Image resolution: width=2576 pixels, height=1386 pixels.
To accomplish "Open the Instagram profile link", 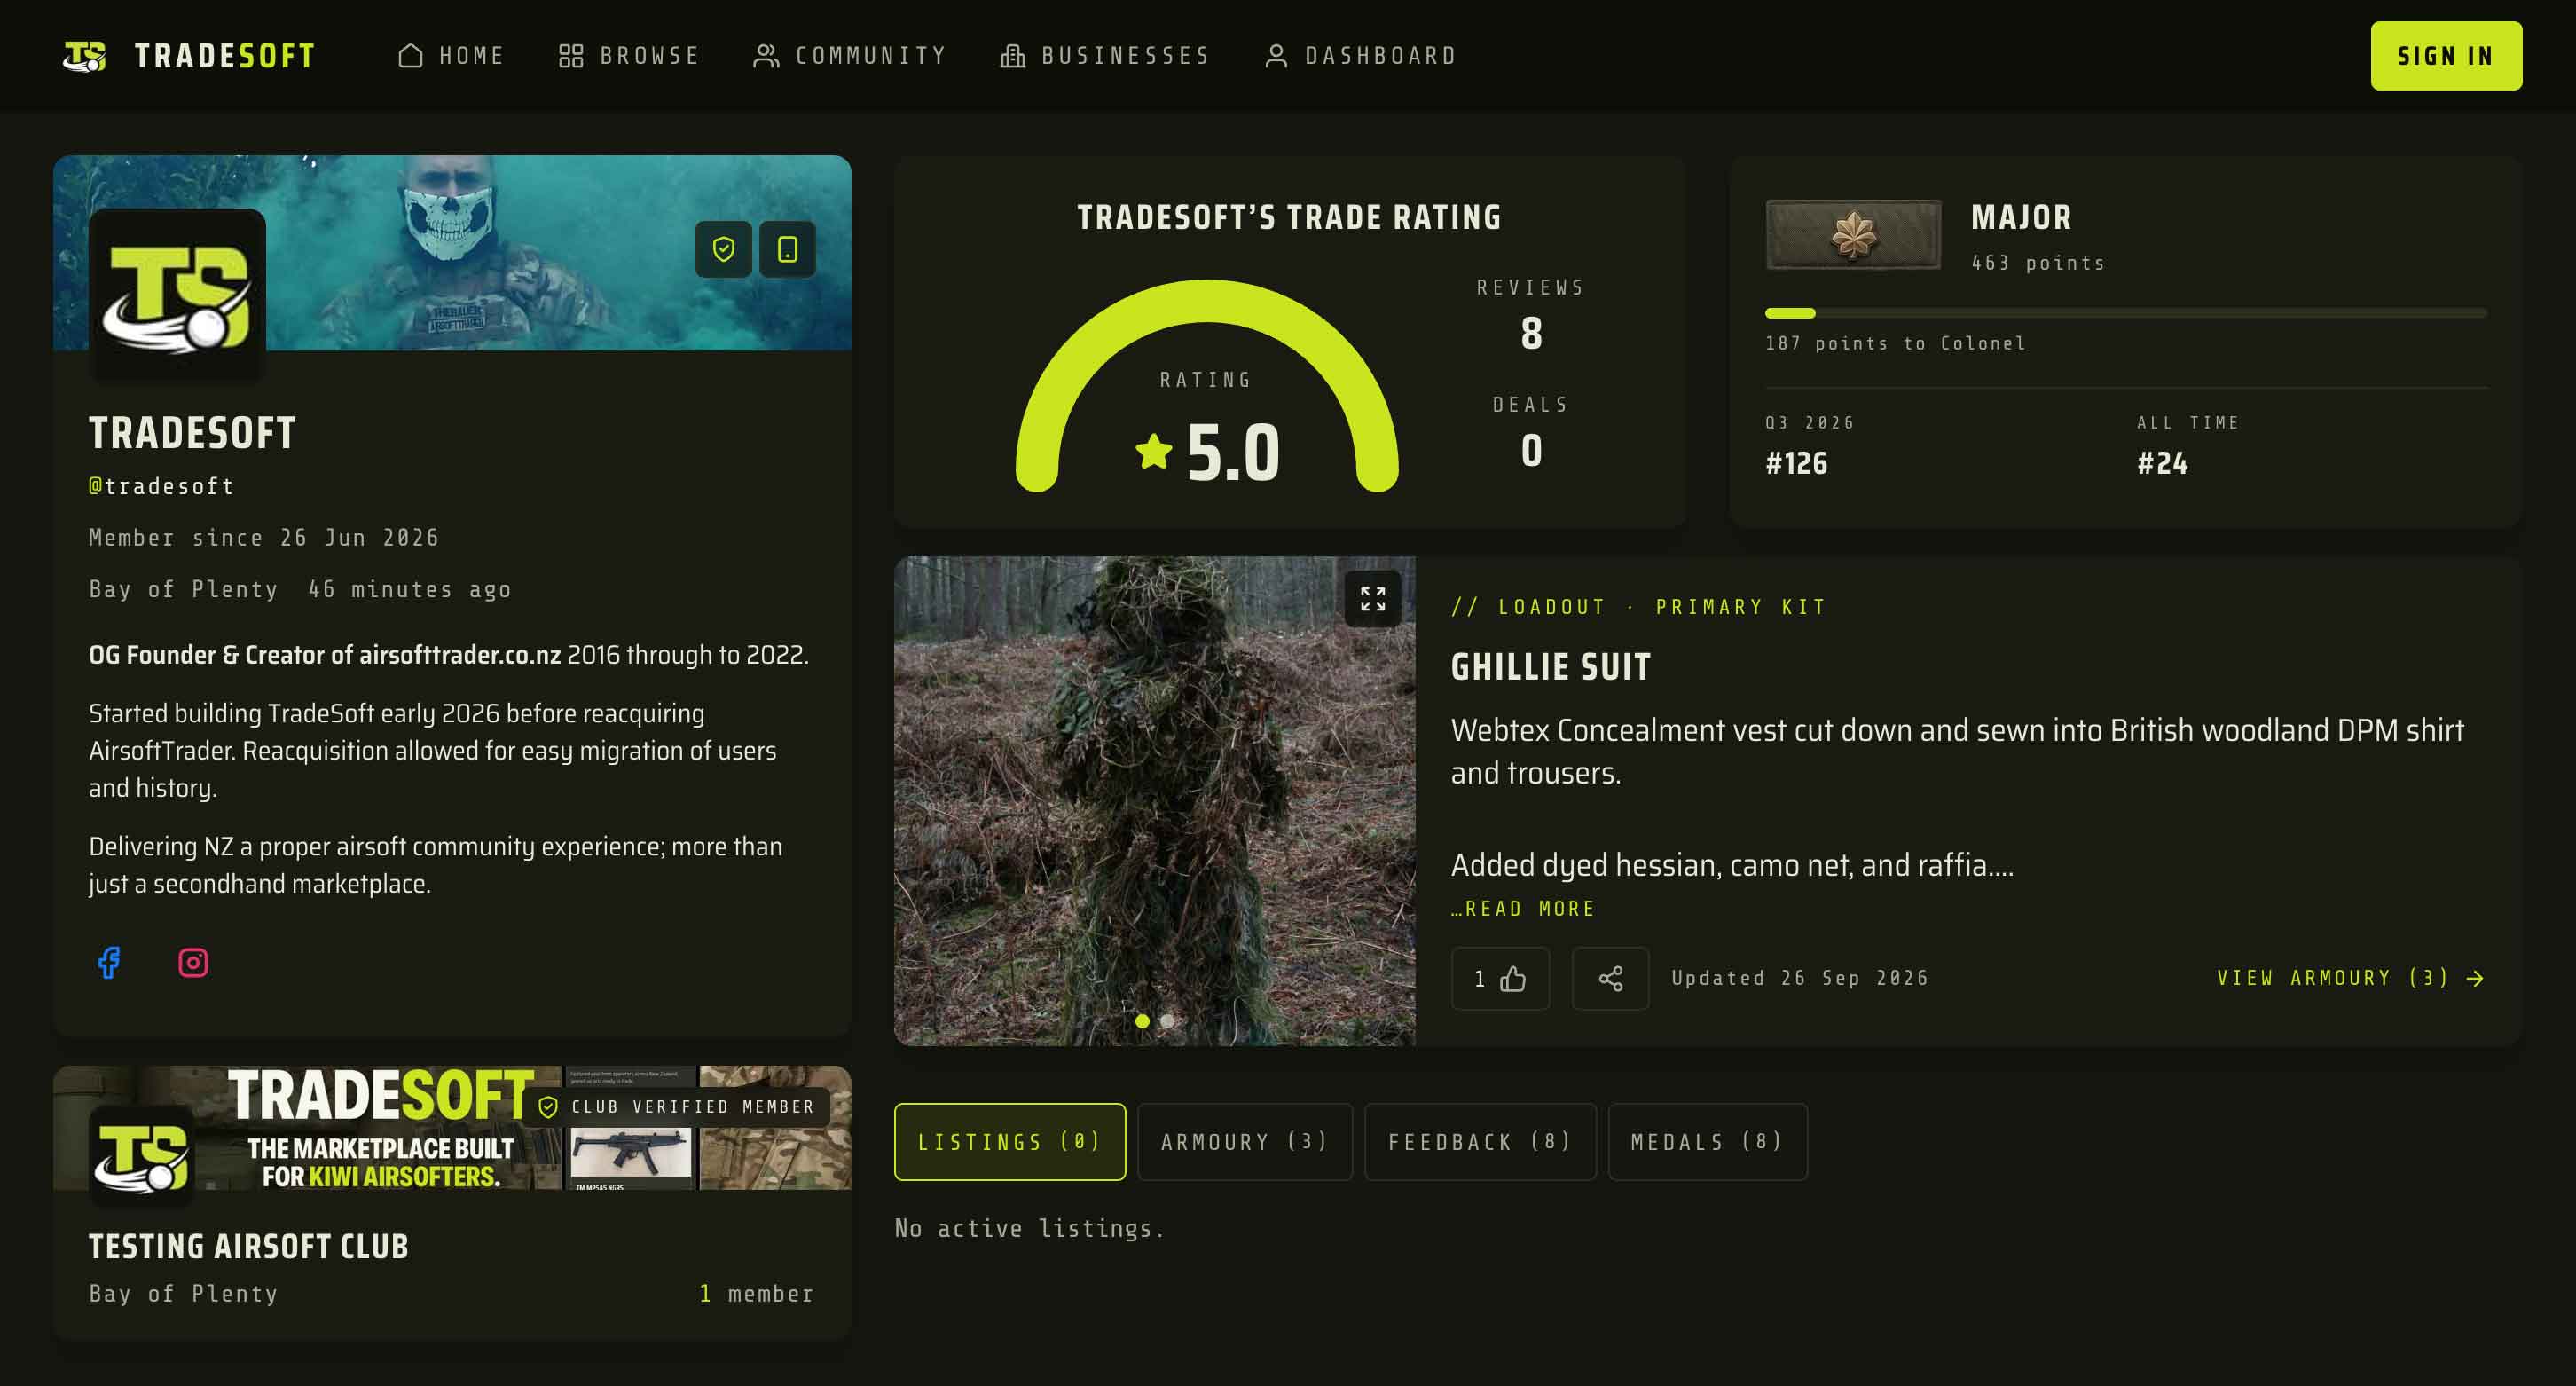I will click(193, 962).
